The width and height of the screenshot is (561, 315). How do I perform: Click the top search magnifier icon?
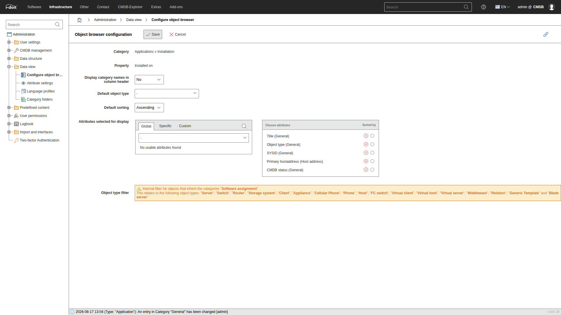tap(466, 7)
